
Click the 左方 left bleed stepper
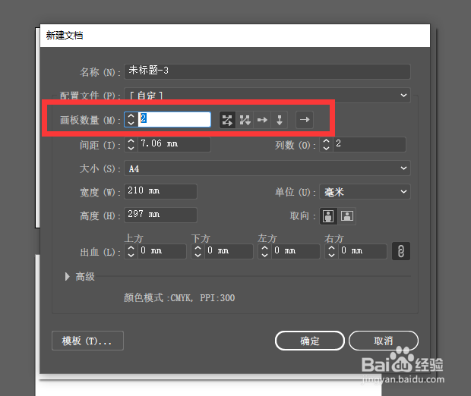(x=264, y=251)
